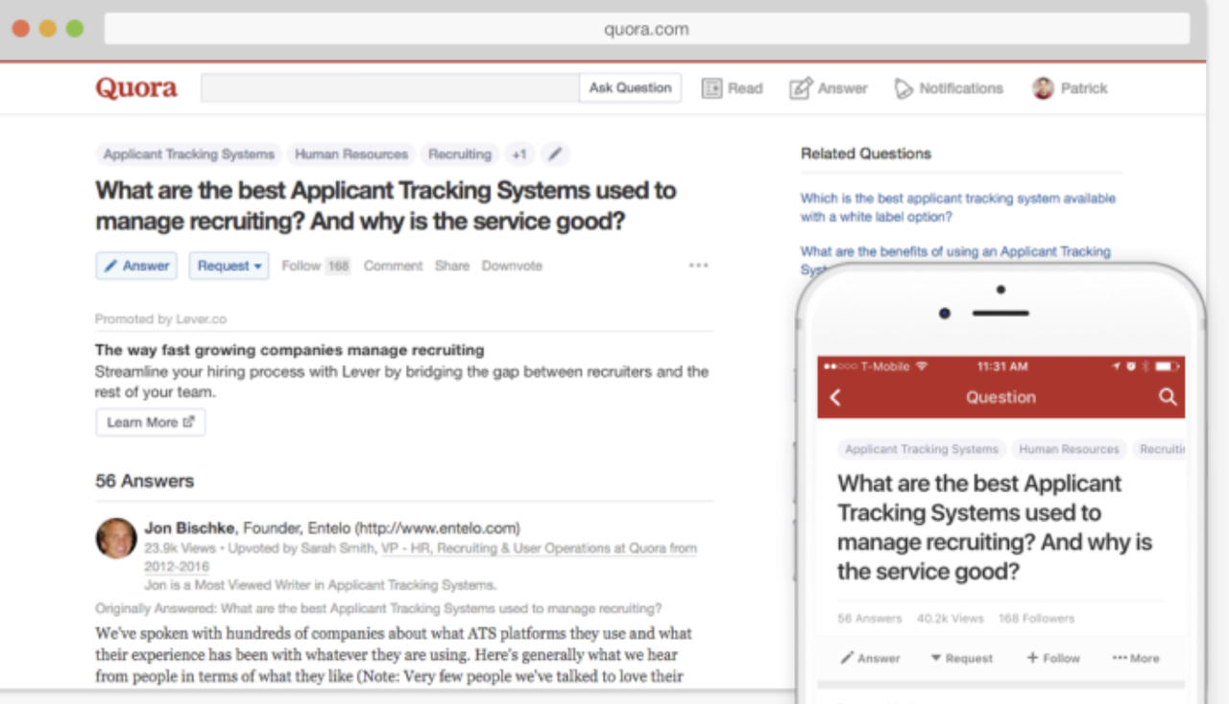Open the Learn More promoted link
Image resolution: width=1229 pixels, height=704 pixels.
point(151,422)
